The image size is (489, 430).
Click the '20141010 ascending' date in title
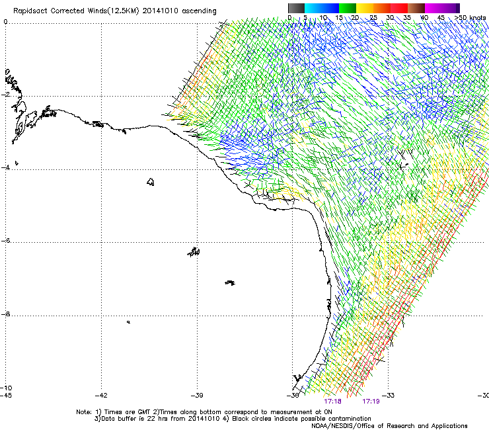179,11
